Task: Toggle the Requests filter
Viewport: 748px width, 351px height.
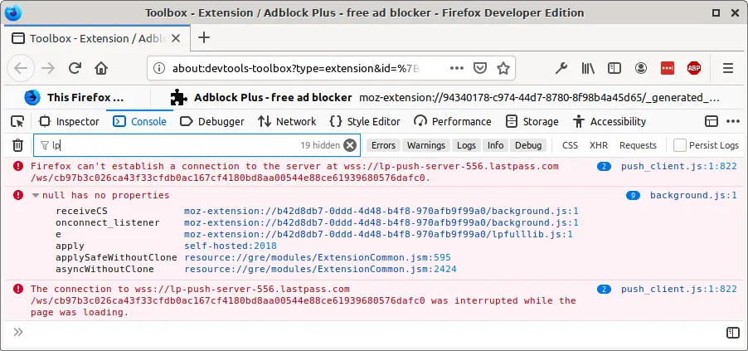Action: (x=638, y=145)
